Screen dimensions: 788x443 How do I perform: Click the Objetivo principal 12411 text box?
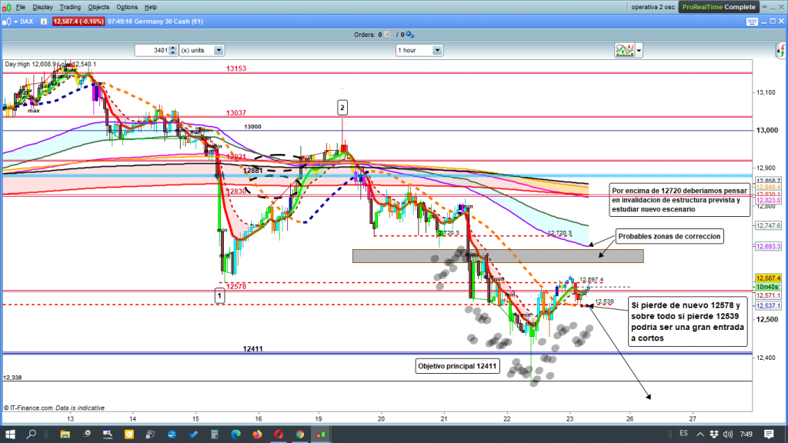tap(458, 366)
